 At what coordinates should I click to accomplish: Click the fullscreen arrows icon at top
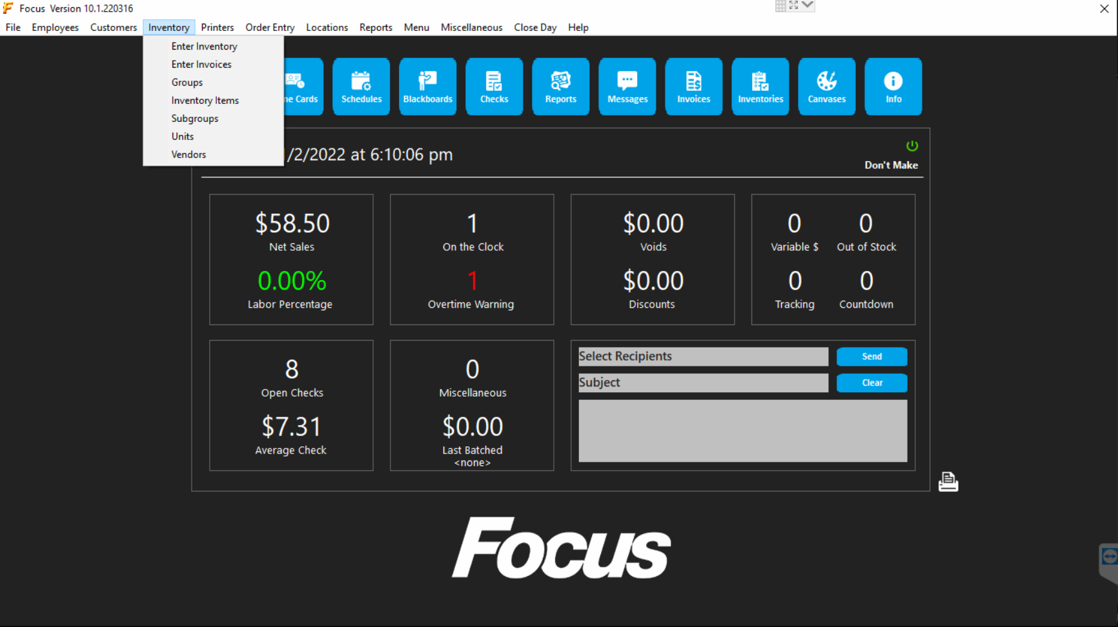coord(793,5)
